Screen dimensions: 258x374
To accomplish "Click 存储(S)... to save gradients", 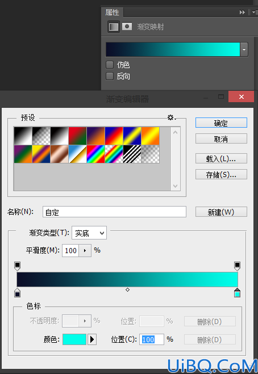I will click(x=221, y=174).
